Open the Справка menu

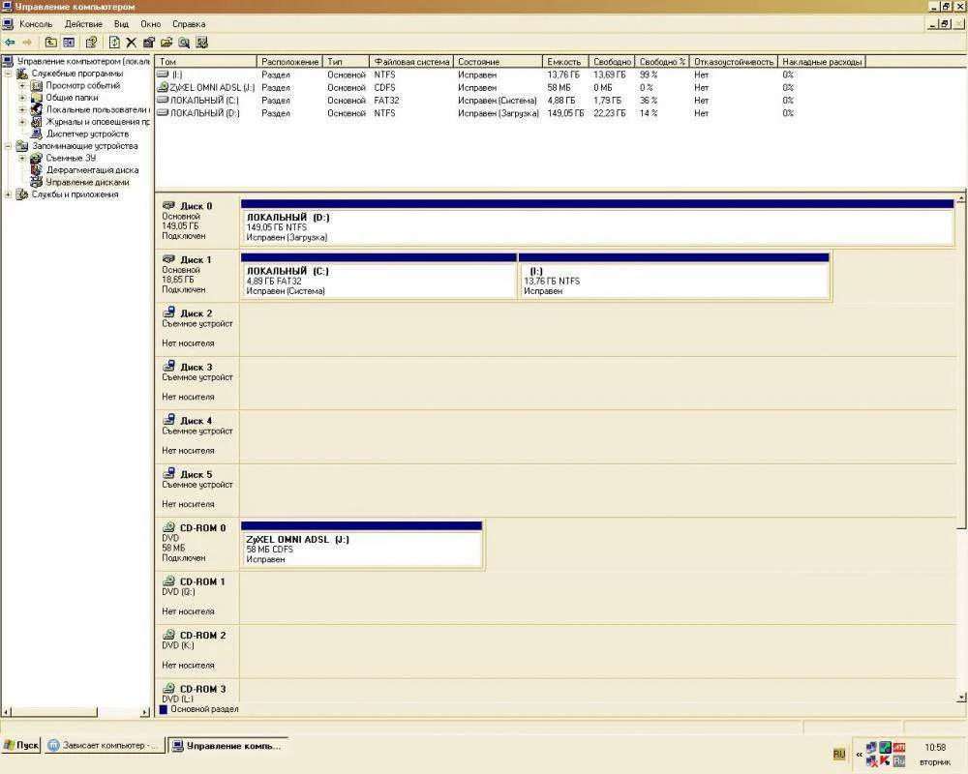pyautogui.click(x=189, y=24)
